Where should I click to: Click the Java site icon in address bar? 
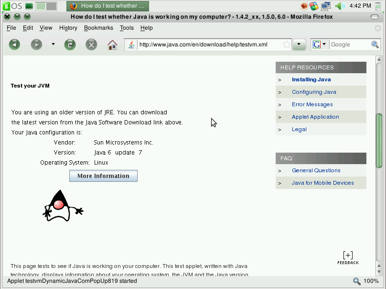[131, 44]
